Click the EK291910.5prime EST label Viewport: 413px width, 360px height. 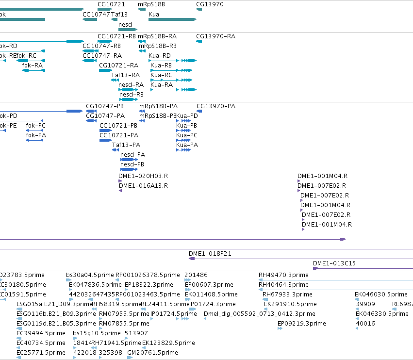tap(290, 304)
